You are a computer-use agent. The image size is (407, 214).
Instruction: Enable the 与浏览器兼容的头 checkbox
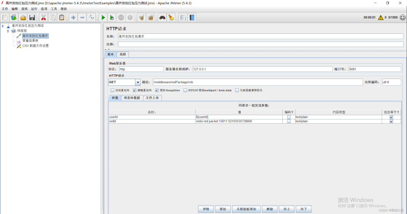(x=237, y=90)
